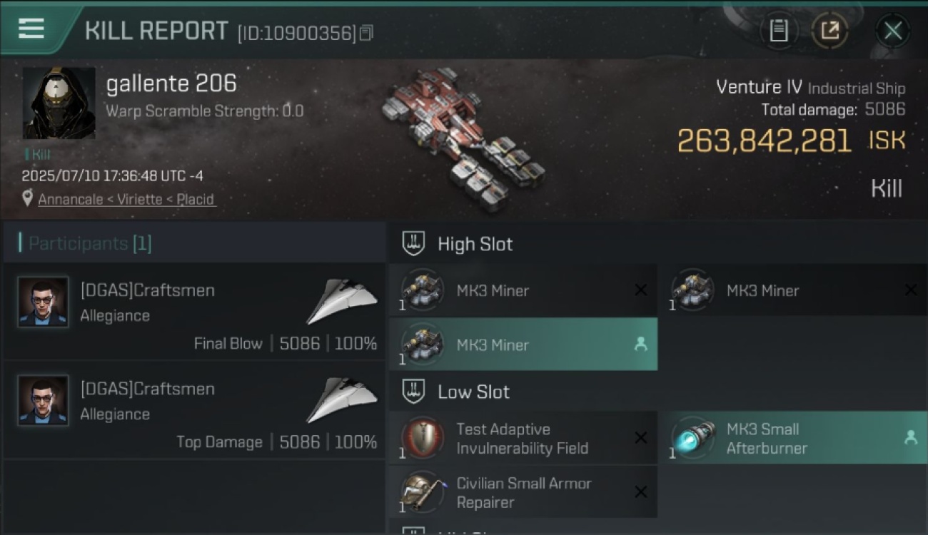Select the MK3 Small Afterburner module
Image resolution: width=928 pixels, height=535 pixels.
pyautogui.click(x=793, y=439)
